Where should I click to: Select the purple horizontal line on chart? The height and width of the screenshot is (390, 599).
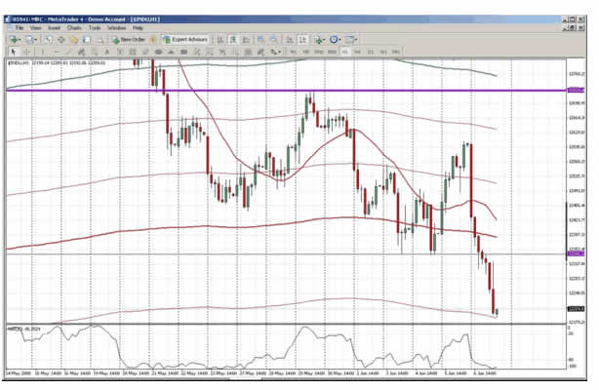click(x=287, y=91)
